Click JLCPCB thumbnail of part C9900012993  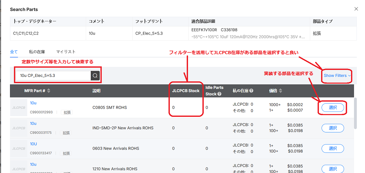coord(19,108)
